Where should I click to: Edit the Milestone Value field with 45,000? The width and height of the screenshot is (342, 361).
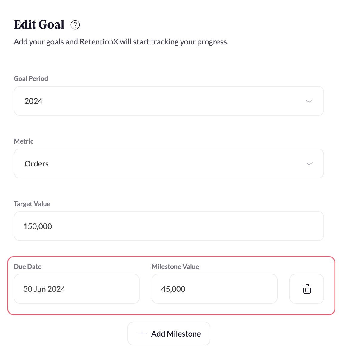point(214,289)
